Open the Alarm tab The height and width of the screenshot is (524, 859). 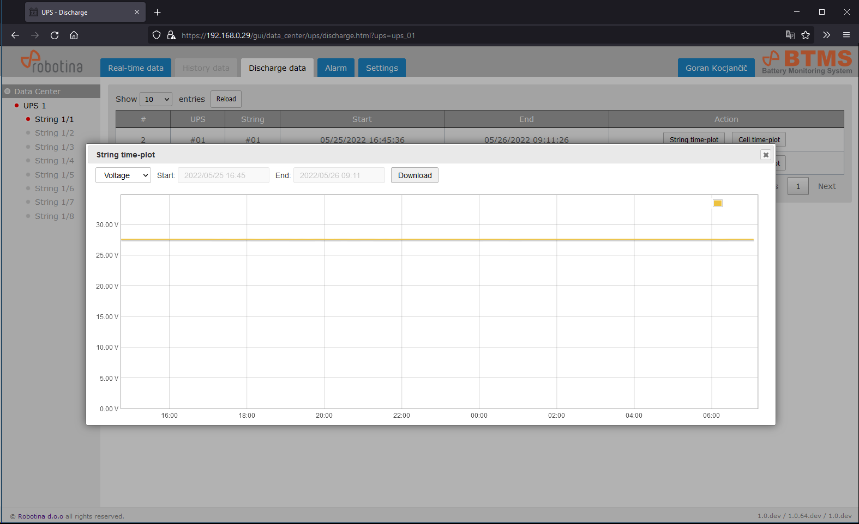(x=335, y=68)
